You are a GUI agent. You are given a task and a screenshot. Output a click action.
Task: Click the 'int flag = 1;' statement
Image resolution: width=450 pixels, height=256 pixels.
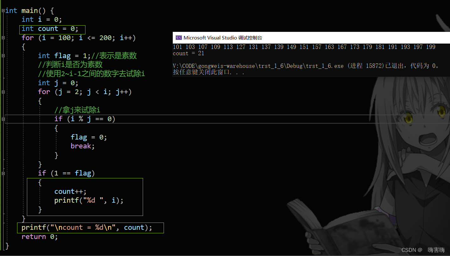coord(64,56)
